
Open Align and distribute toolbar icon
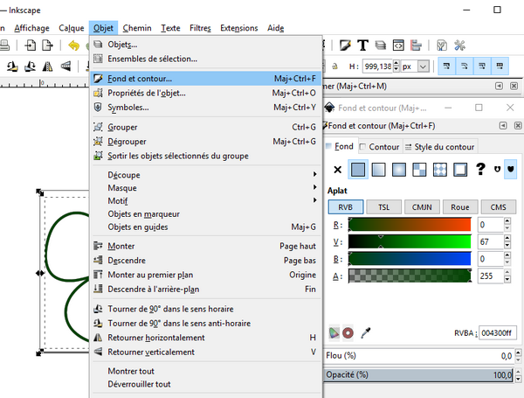(x=416, y=45)
